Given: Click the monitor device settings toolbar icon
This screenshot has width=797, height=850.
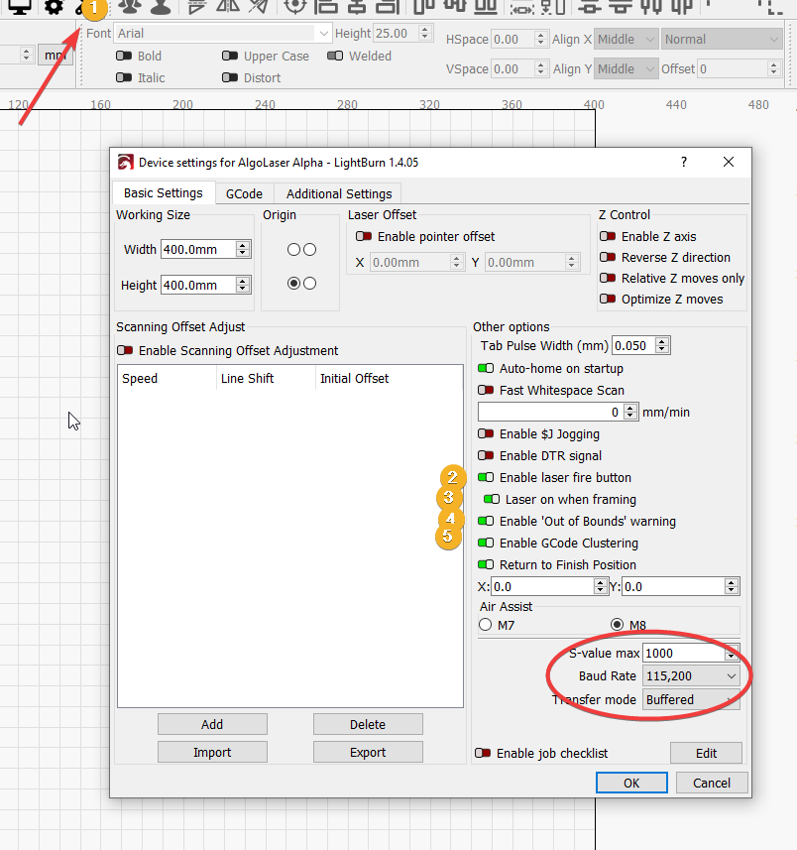Looking at the screenshot, I should coord(19,7).
